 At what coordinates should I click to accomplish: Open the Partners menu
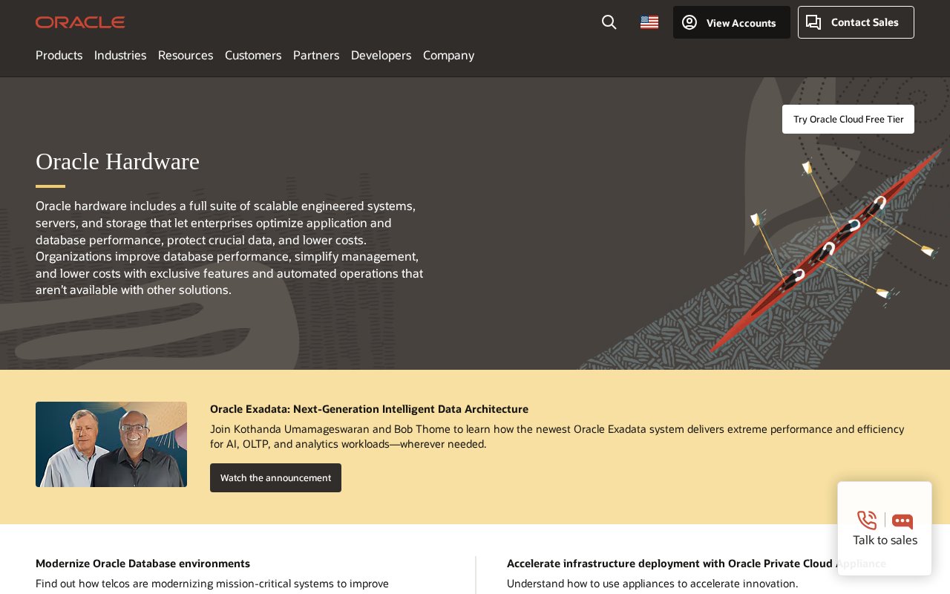tap(316, 55)
